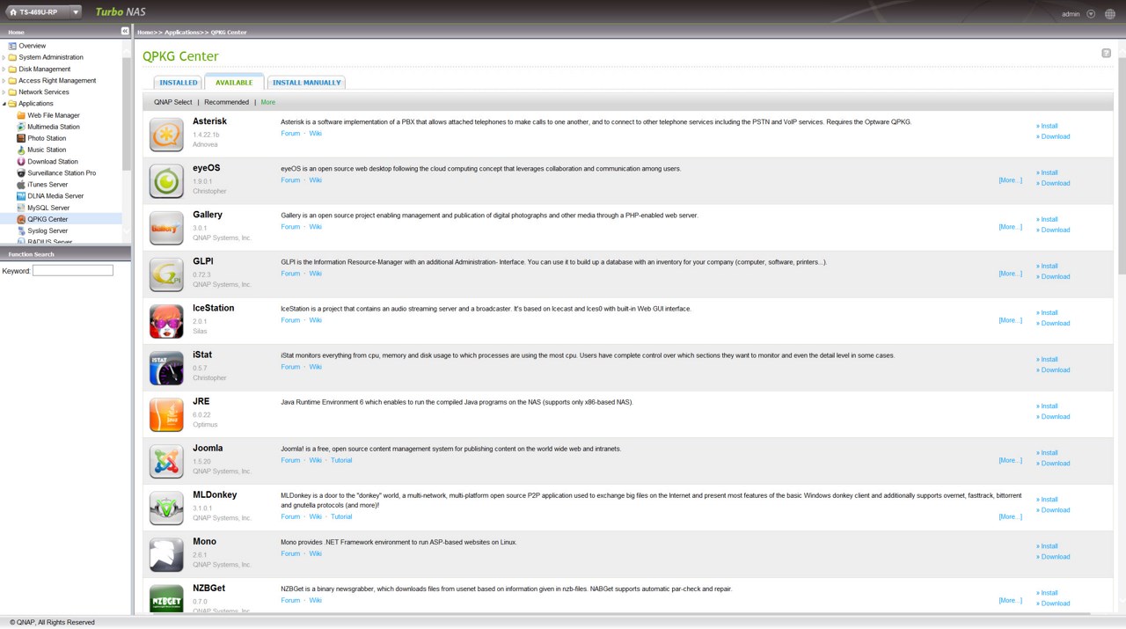This screenshot has height=629, width=1126.
Task: Download the Joomla package
Action: pyautogui.click(x=1053, y=463)
